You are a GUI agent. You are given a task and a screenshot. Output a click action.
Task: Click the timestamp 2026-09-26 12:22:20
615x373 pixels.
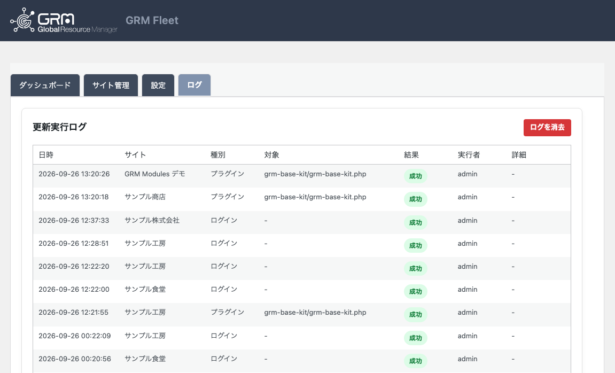click(x=74, y=266)
